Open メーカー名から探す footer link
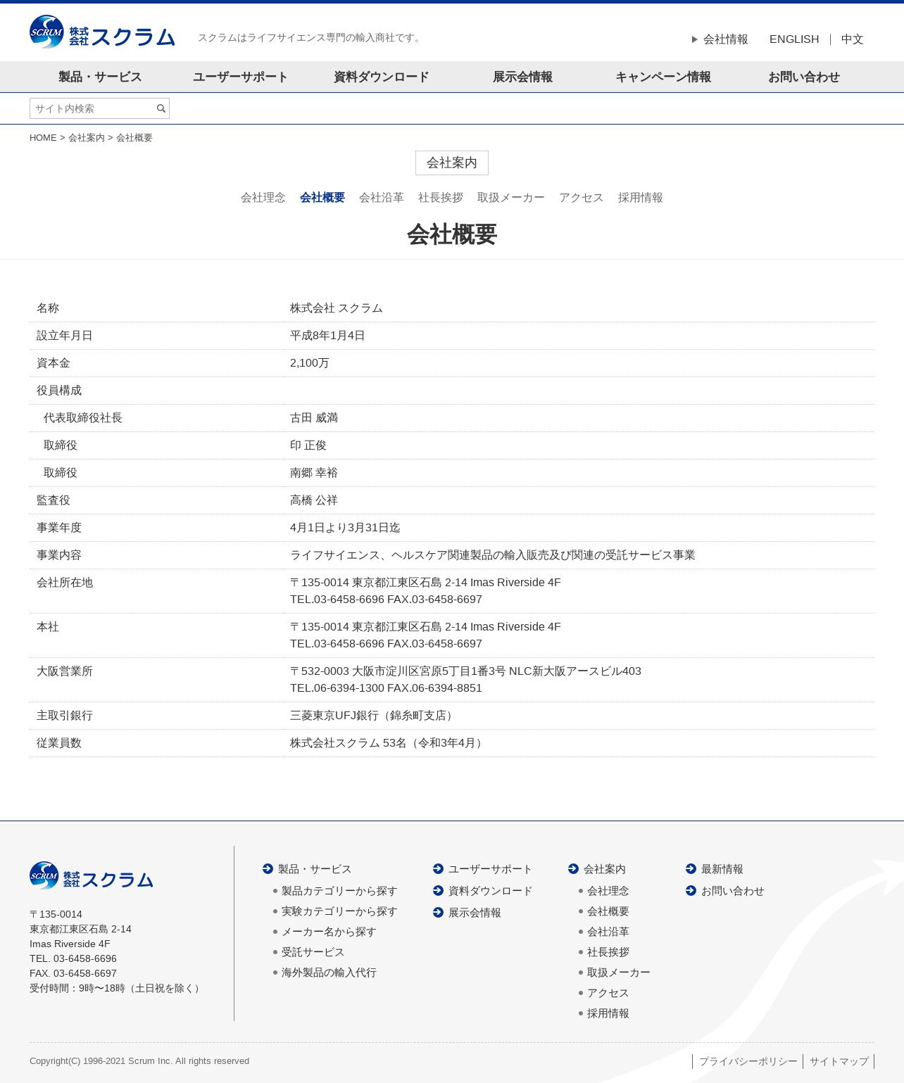 point(329,932)
